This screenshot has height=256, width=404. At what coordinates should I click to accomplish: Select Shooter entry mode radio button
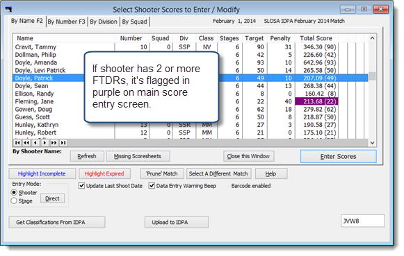pyautogui.click(x=14, y=192)
